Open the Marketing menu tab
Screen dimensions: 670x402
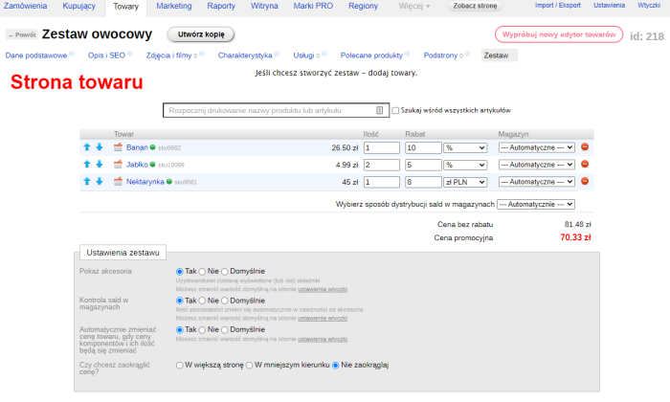coord(173,7)
